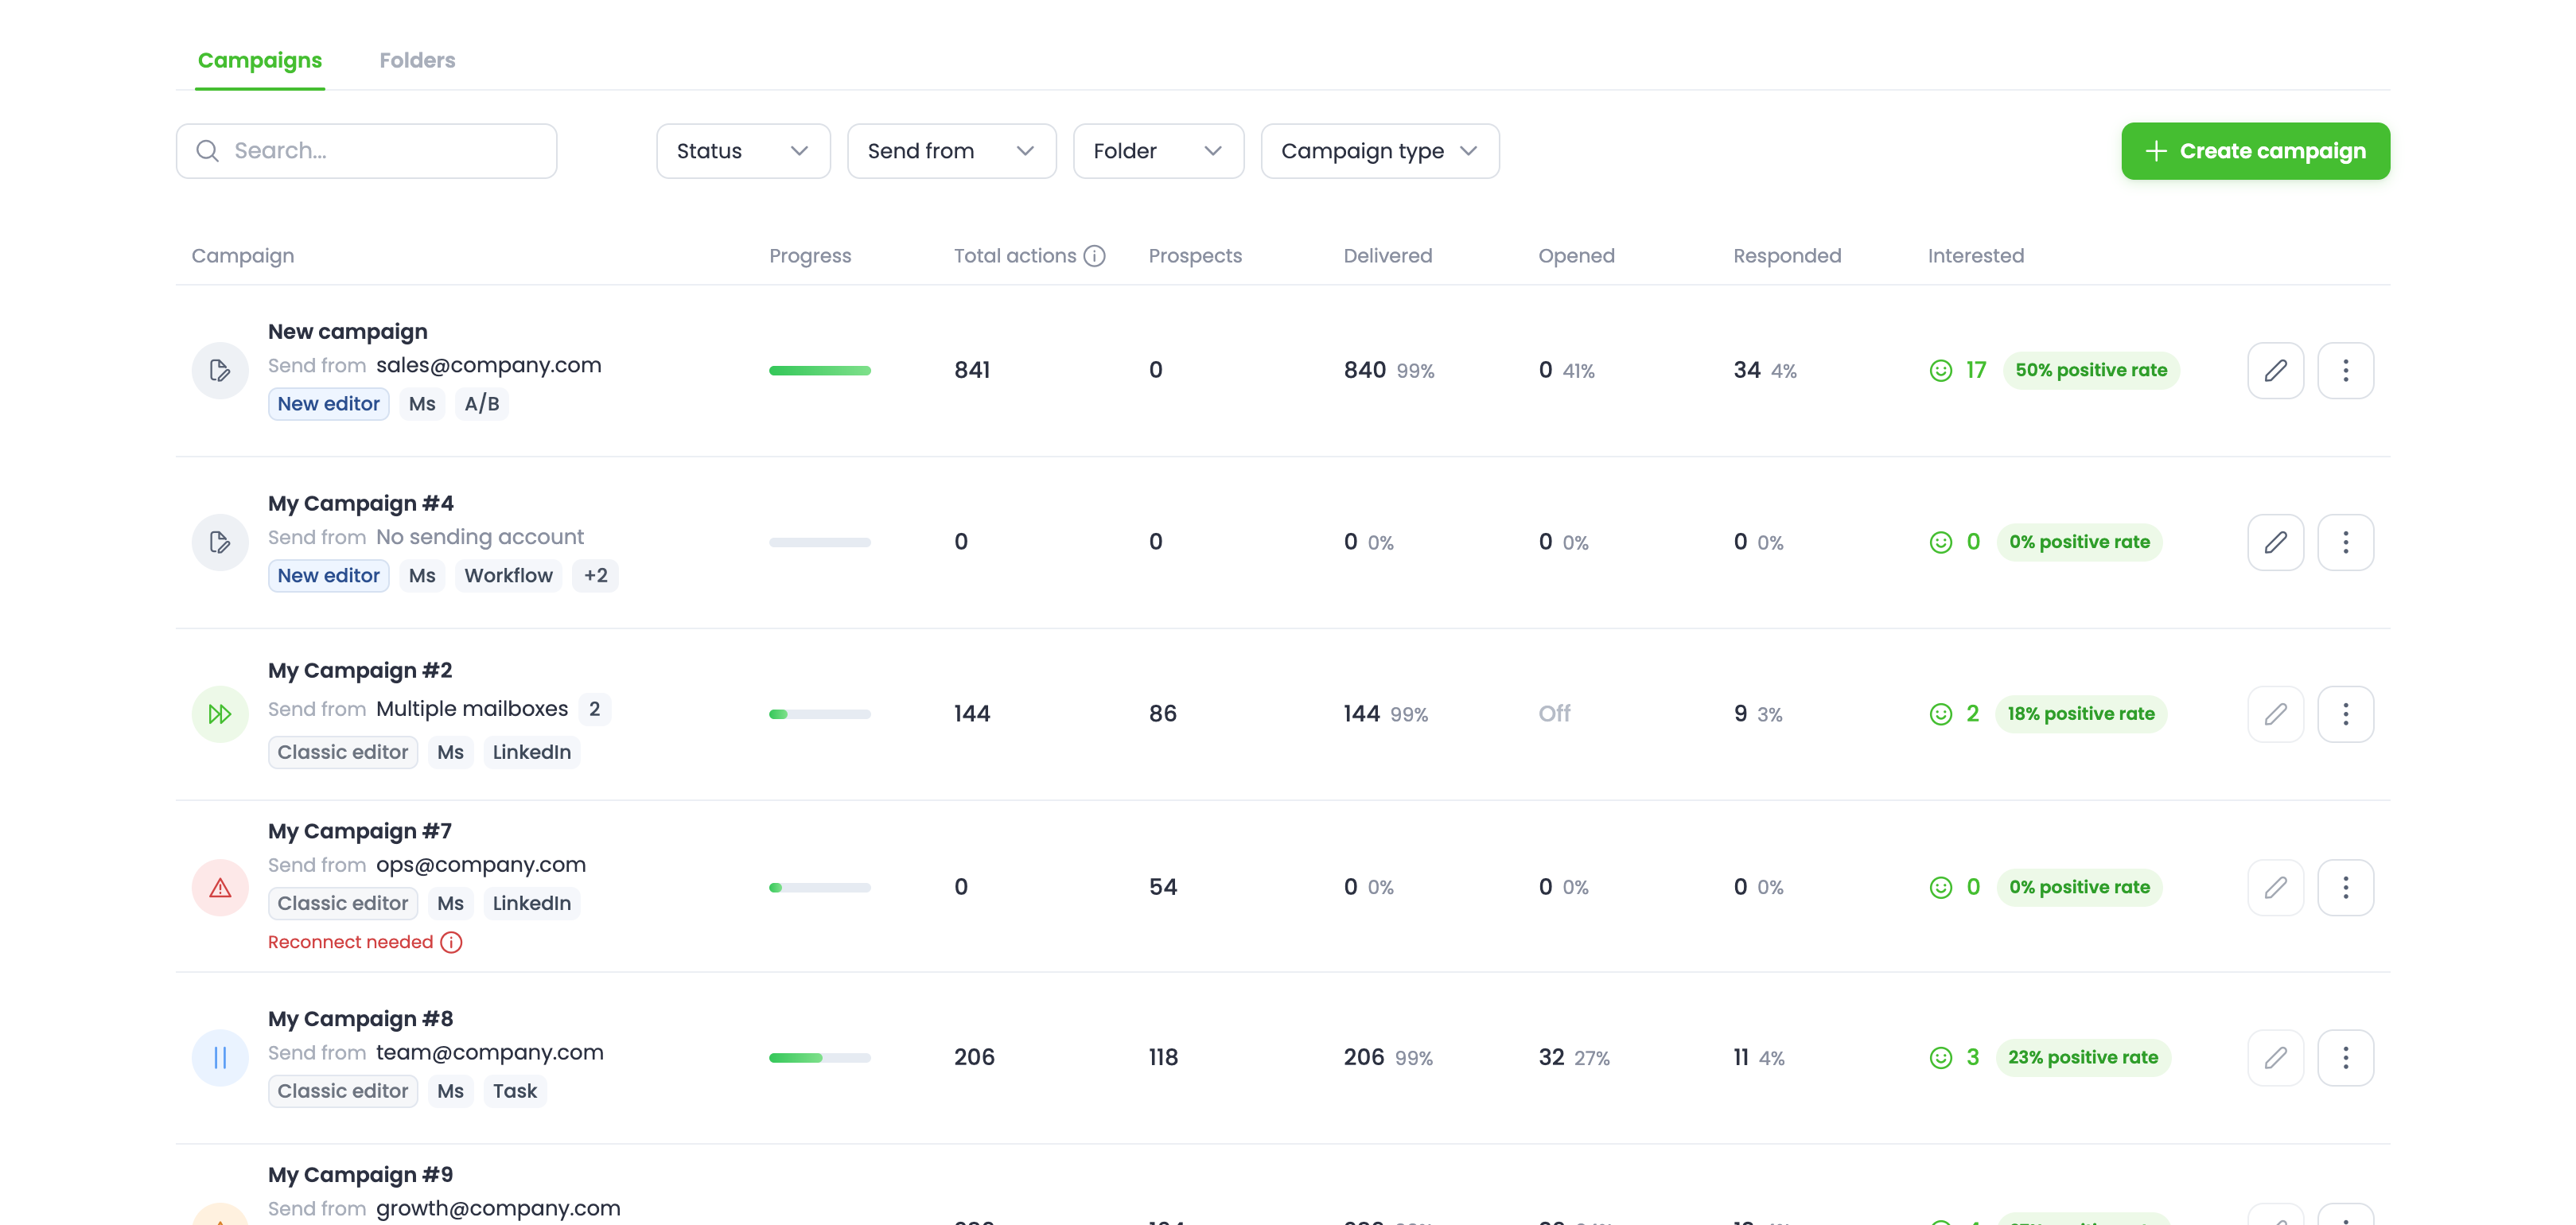Expand the Campaign type filter dropdown
Image resolution: width=2576 pixels, height=1225 pixels.
(1380, 151)
